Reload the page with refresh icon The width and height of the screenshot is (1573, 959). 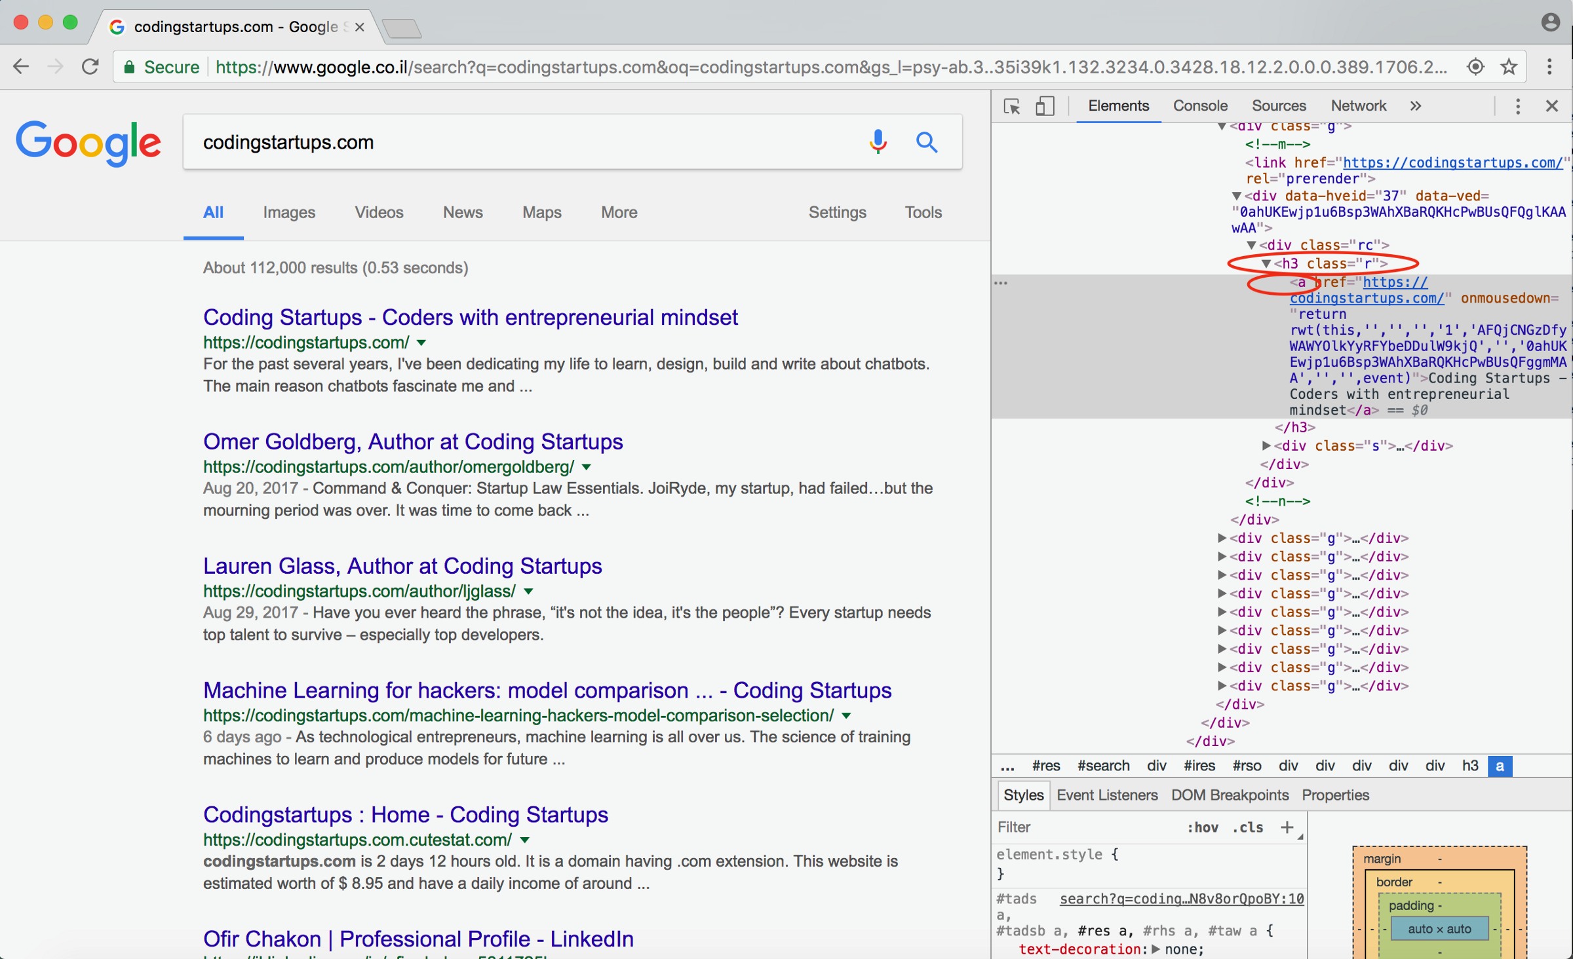point(90,67)
